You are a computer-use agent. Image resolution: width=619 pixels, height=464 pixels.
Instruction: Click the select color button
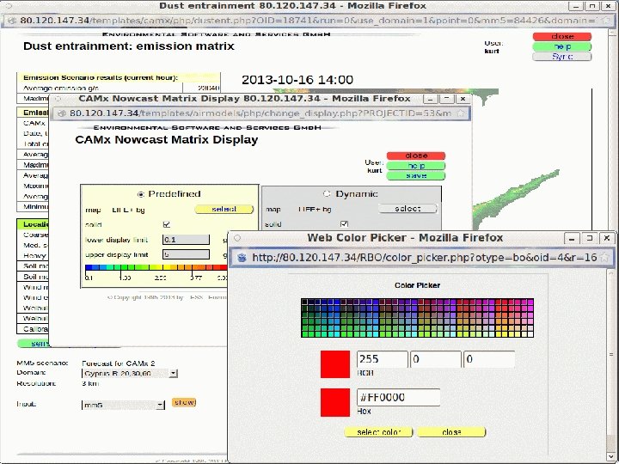(x=378, y=432)
